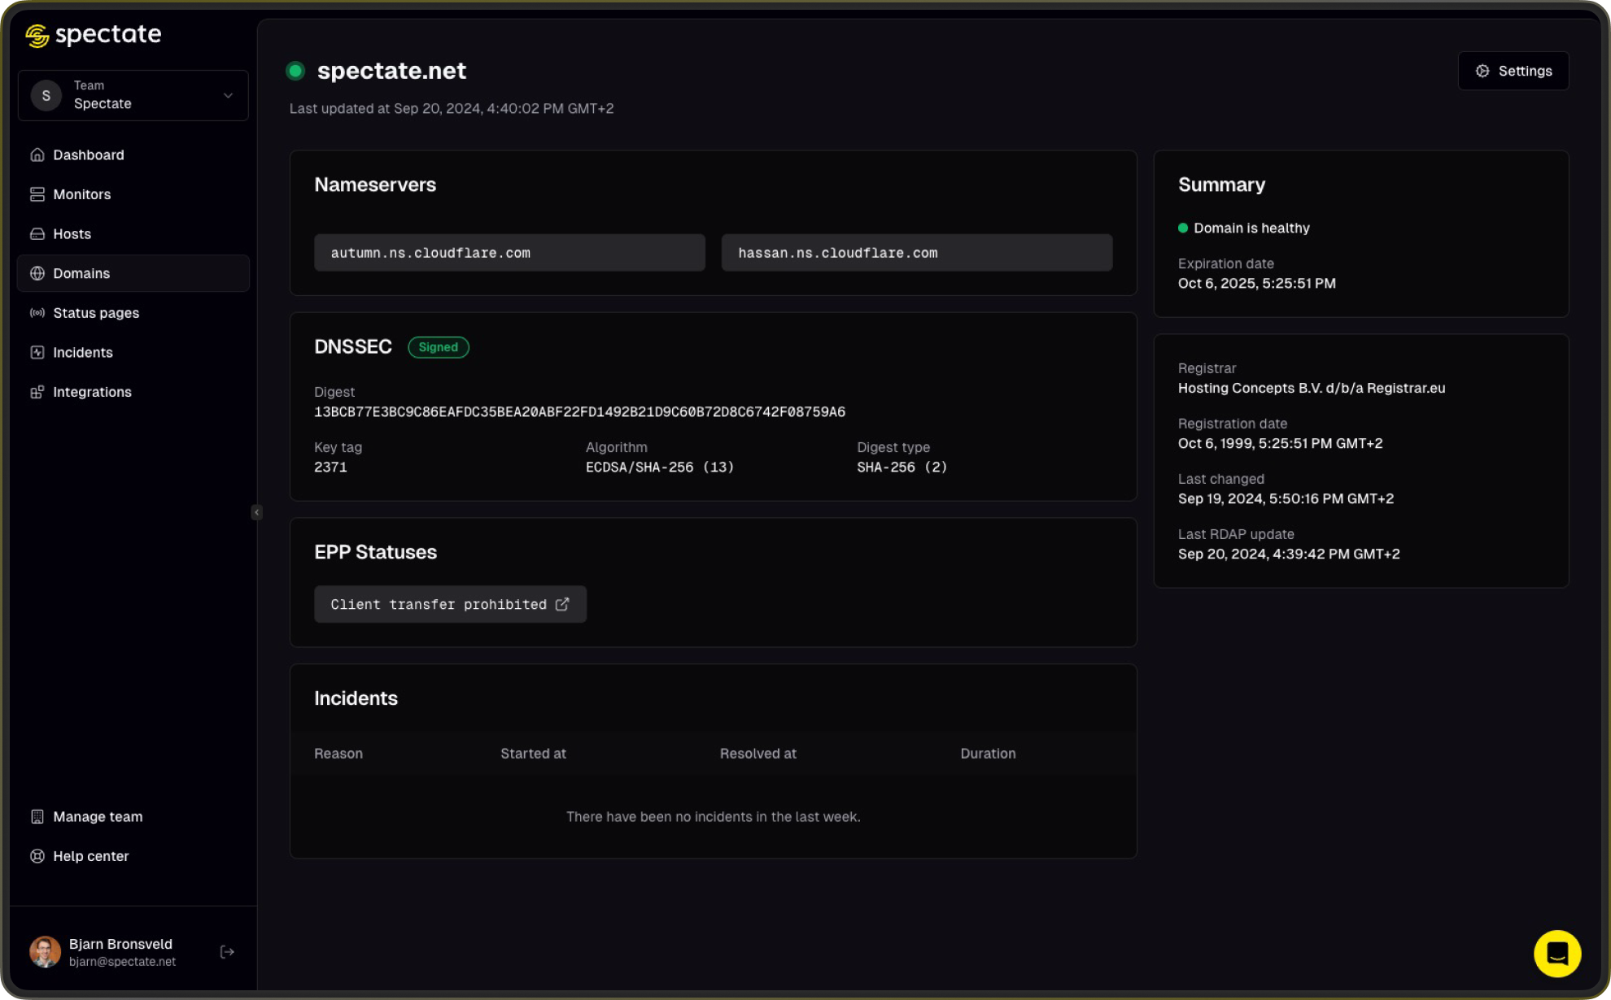
Task: Collapse the sidebar using the chevron
Action: [256, 512]
